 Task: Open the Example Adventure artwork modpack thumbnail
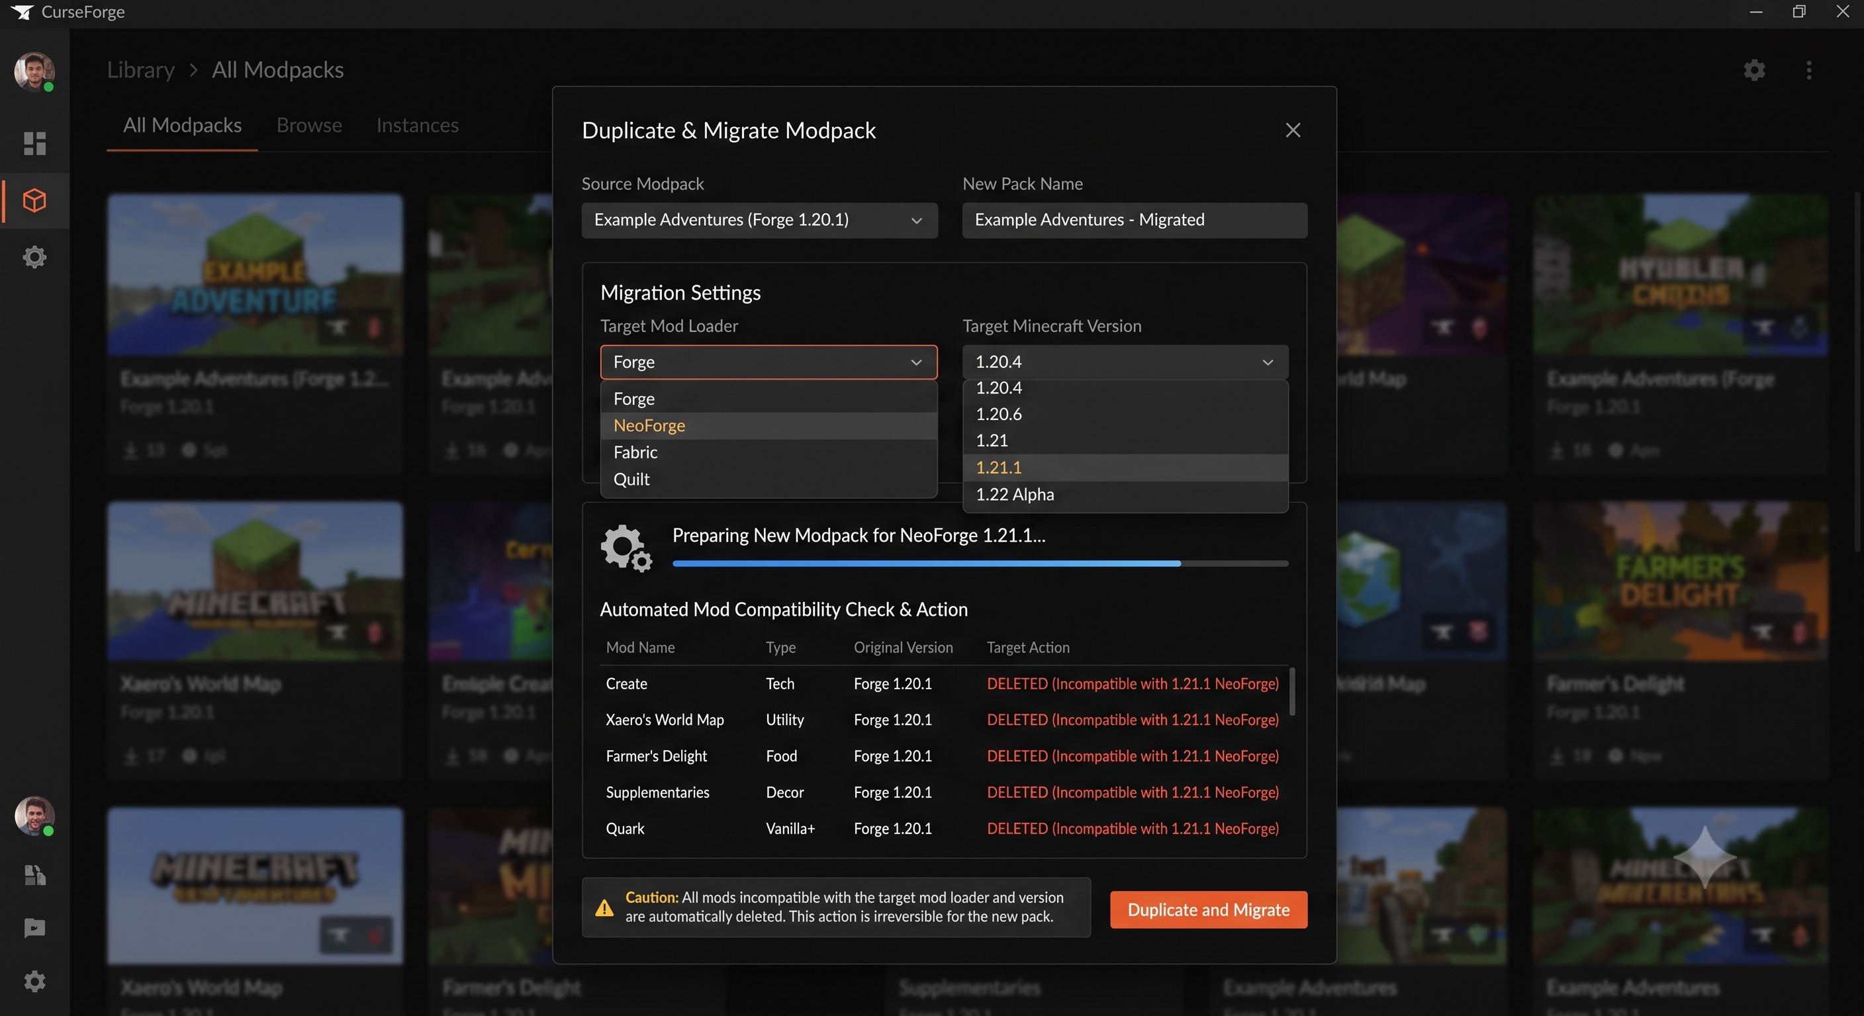pyautogui.click(x=255, y=274)
